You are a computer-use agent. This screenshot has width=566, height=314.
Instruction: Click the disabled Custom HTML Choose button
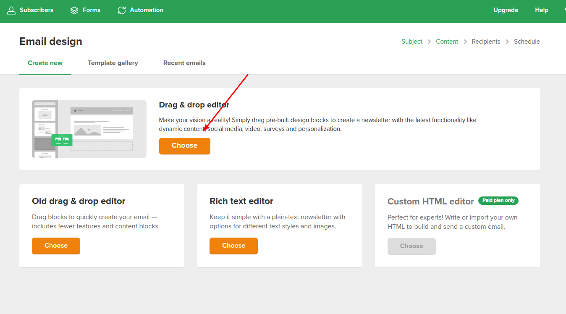pos(411,246)
